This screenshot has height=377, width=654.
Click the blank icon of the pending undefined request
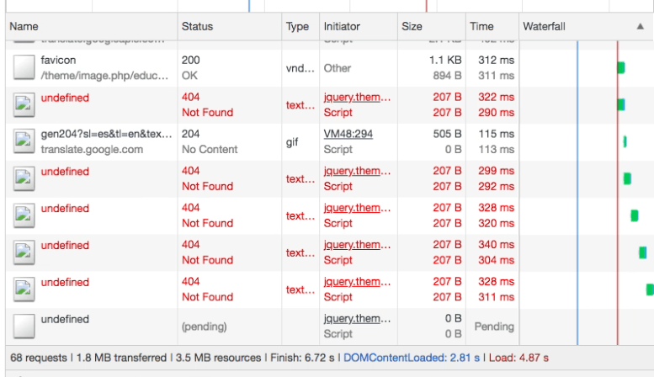click(x=24, y=327)
